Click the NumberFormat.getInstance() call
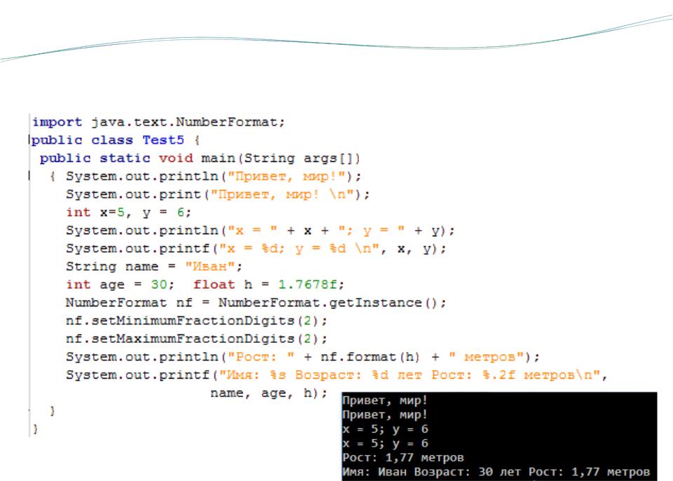This screenshot has width=673, height=481. click(332, 303)
